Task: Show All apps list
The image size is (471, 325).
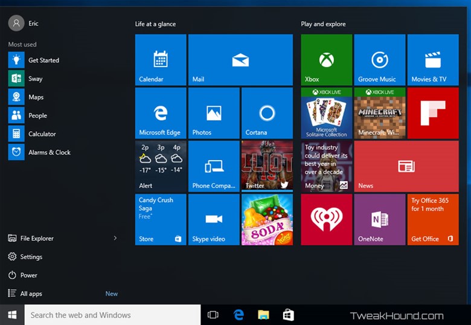Action: [x=25, y=294]
